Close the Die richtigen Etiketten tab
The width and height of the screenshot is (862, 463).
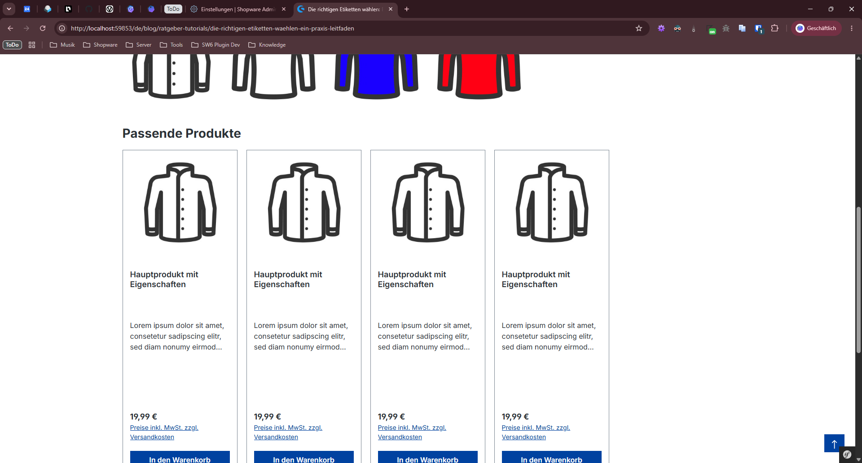coord(391,9)
